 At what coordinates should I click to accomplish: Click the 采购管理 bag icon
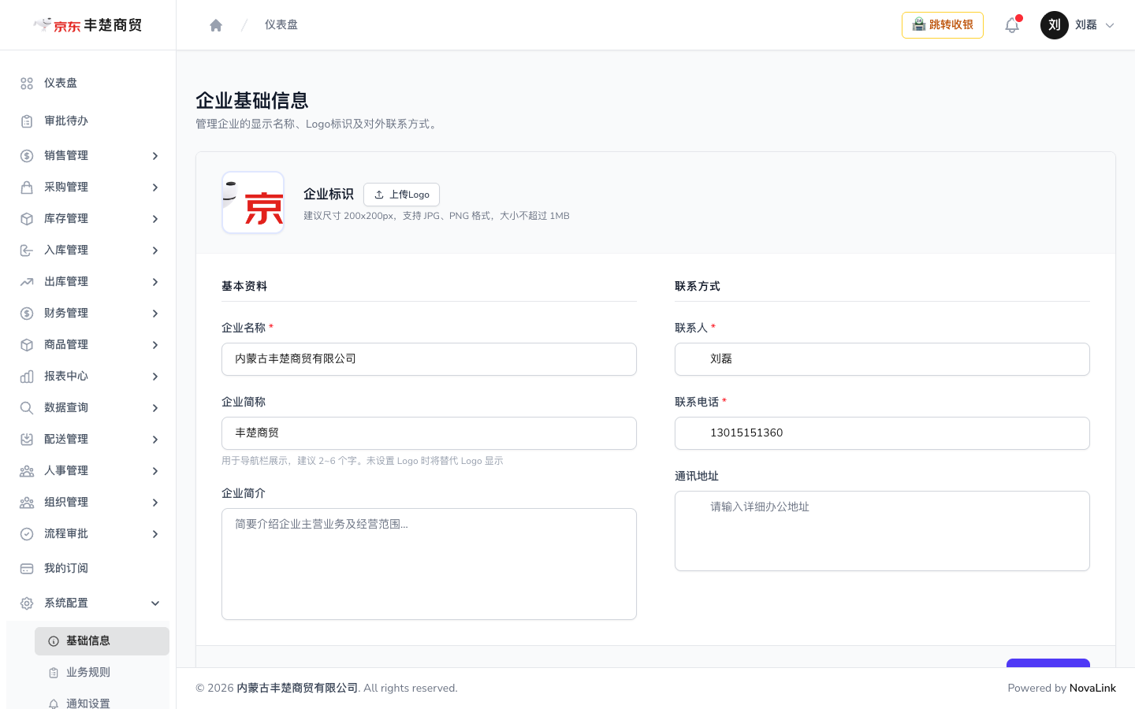pos(27,187)
